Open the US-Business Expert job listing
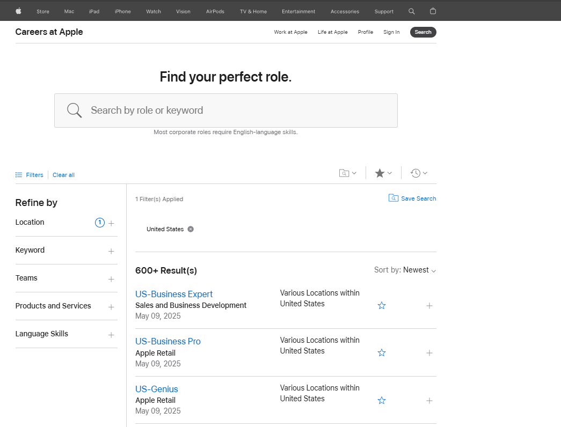 pyautogui.click(x=174, y=294)
